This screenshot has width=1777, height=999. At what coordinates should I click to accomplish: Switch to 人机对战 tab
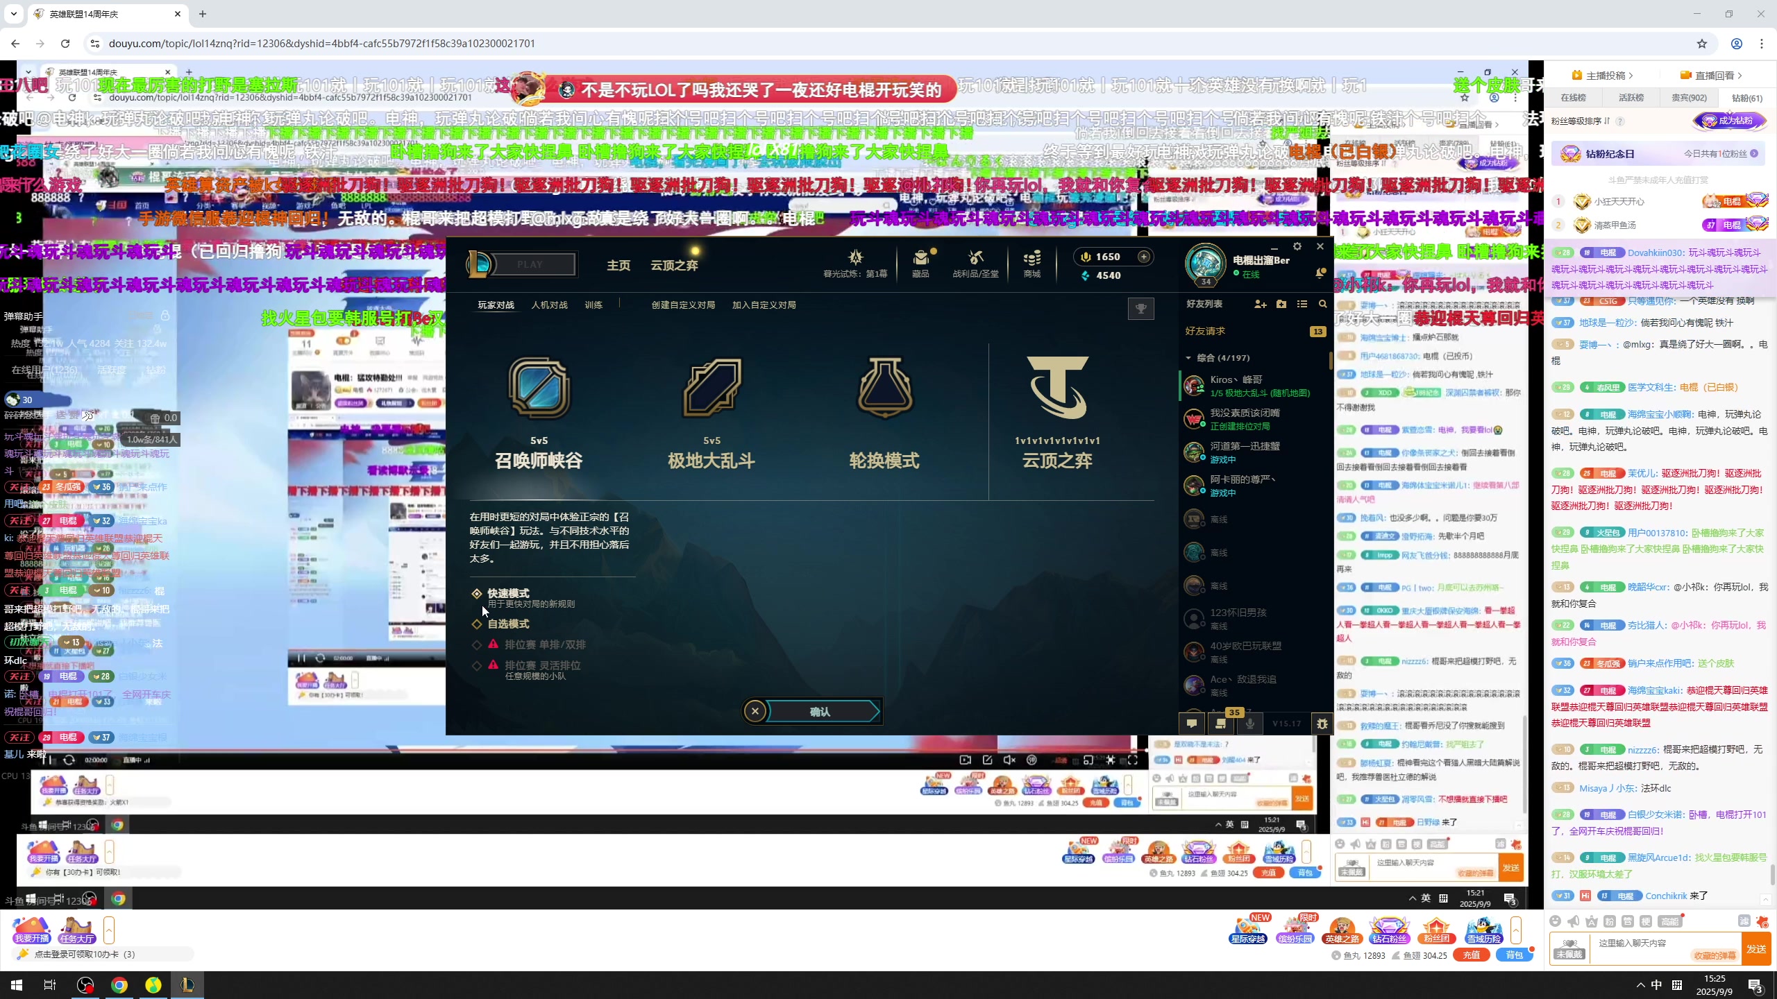(x=549, y=305)
